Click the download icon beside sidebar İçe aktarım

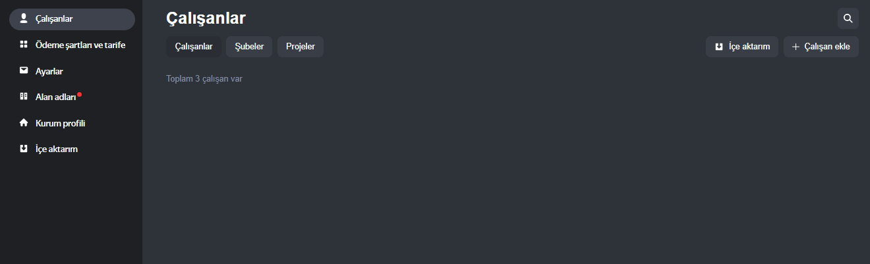pos(24,149)
